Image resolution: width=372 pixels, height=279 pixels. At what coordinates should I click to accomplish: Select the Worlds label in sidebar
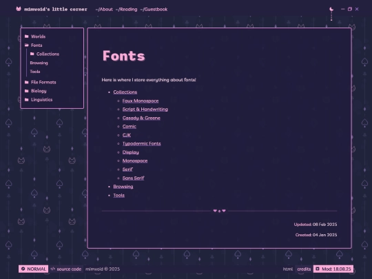pyautogui.click(x=38, y=37)
